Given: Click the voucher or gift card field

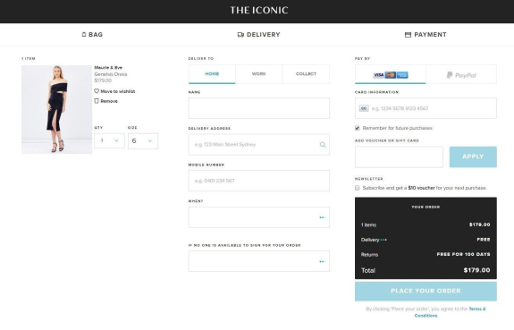Looking at the screenshot, I should pos(399,157).
